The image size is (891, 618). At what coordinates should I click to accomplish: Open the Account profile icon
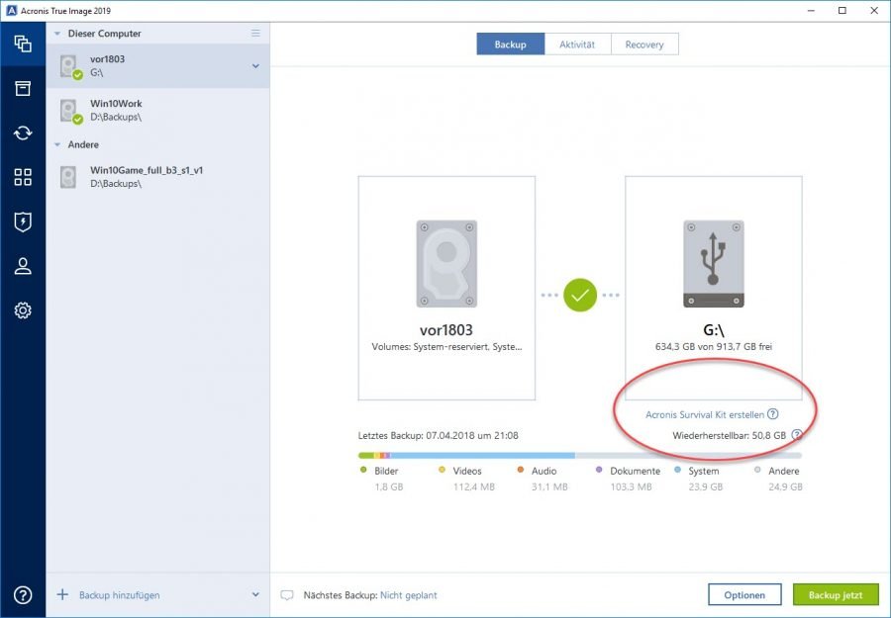click(22, 265)
